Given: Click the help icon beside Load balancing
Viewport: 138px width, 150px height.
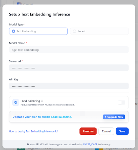Looking at the screenshot, I should click(x=42, y=101).
